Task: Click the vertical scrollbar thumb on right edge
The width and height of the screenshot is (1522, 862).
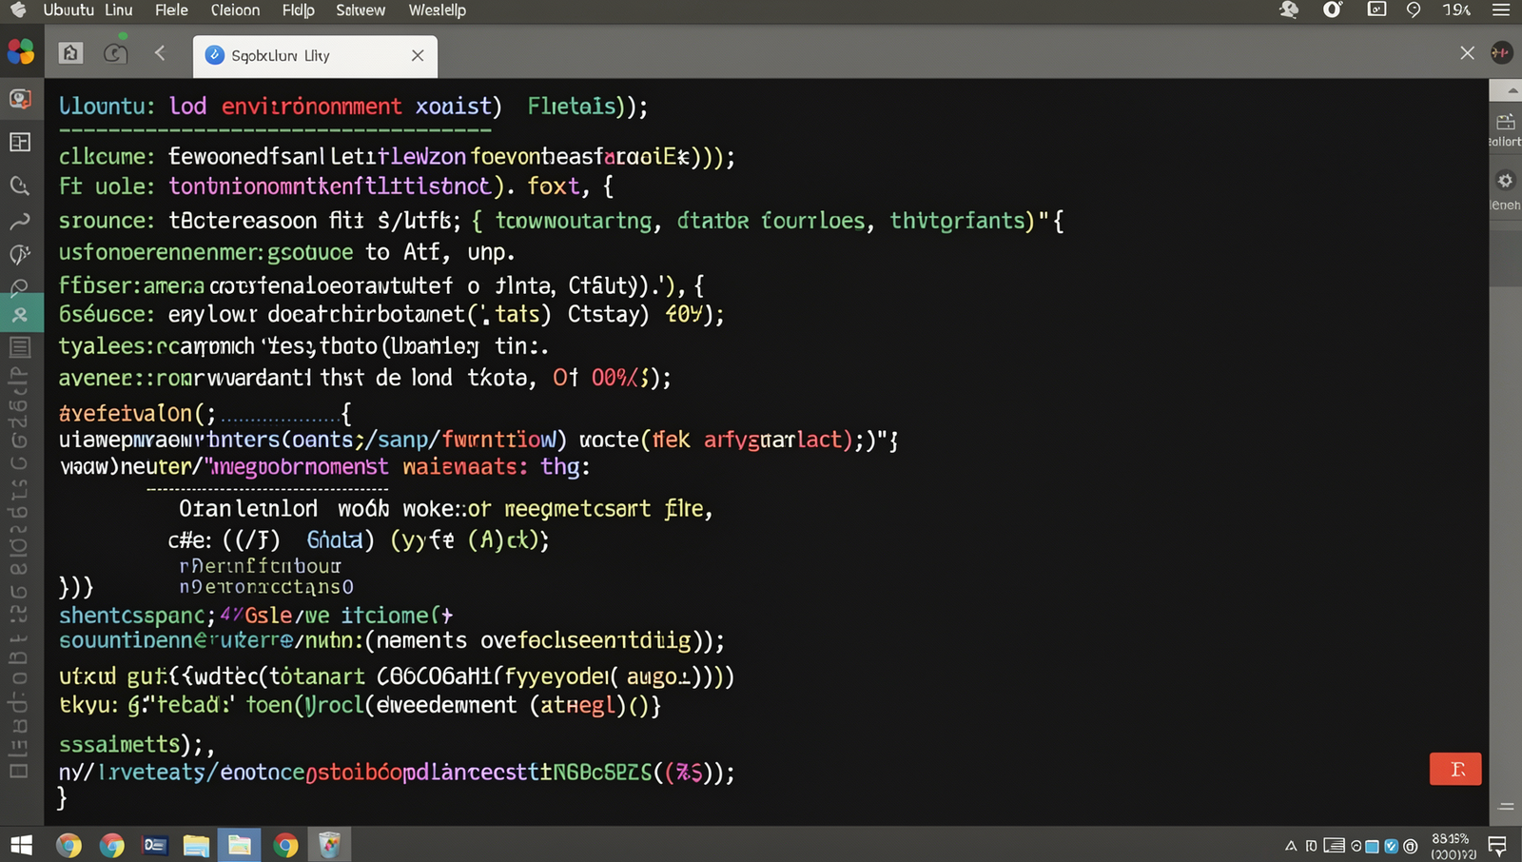Action: click(1505, 257)
